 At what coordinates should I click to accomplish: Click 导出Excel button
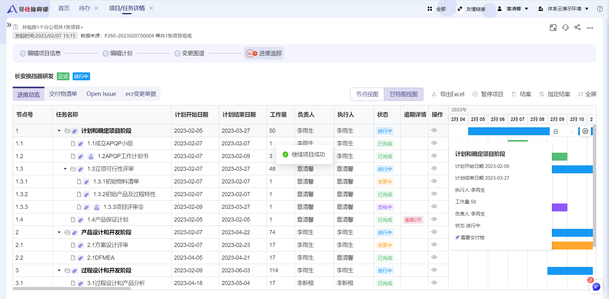coord(448,94)
